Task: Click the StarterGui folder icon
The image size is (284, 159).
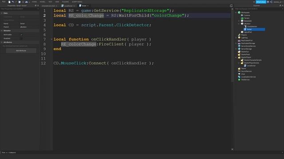Action: pos(239,52)
